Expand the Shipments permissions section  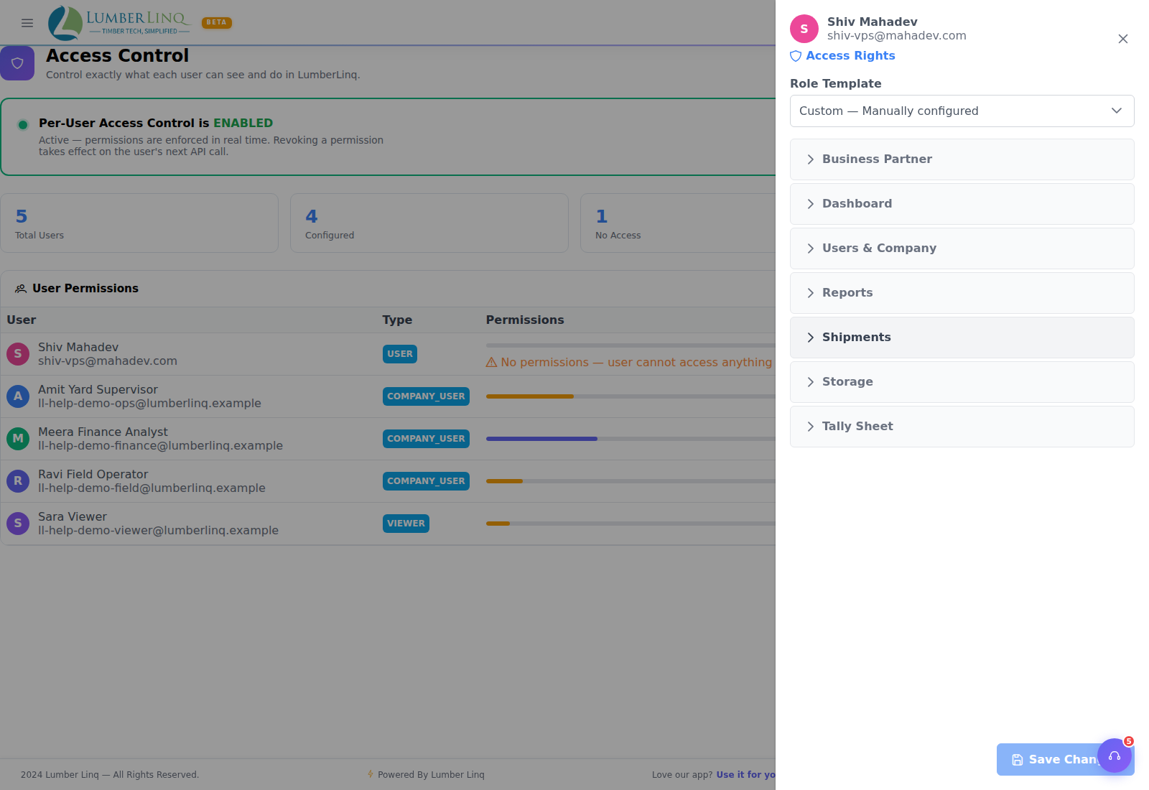tap(962, 338)
